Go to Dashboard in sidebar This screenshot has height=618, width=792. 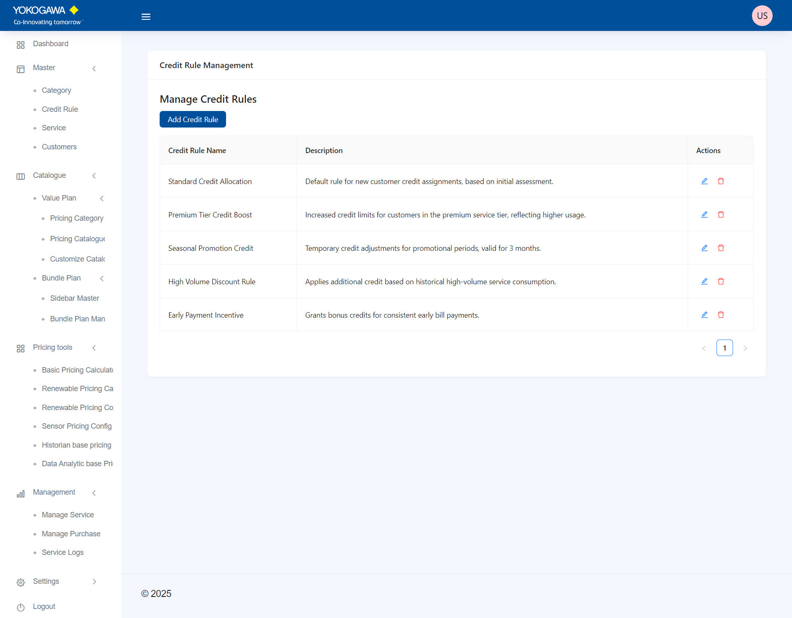tap(50, 44)
